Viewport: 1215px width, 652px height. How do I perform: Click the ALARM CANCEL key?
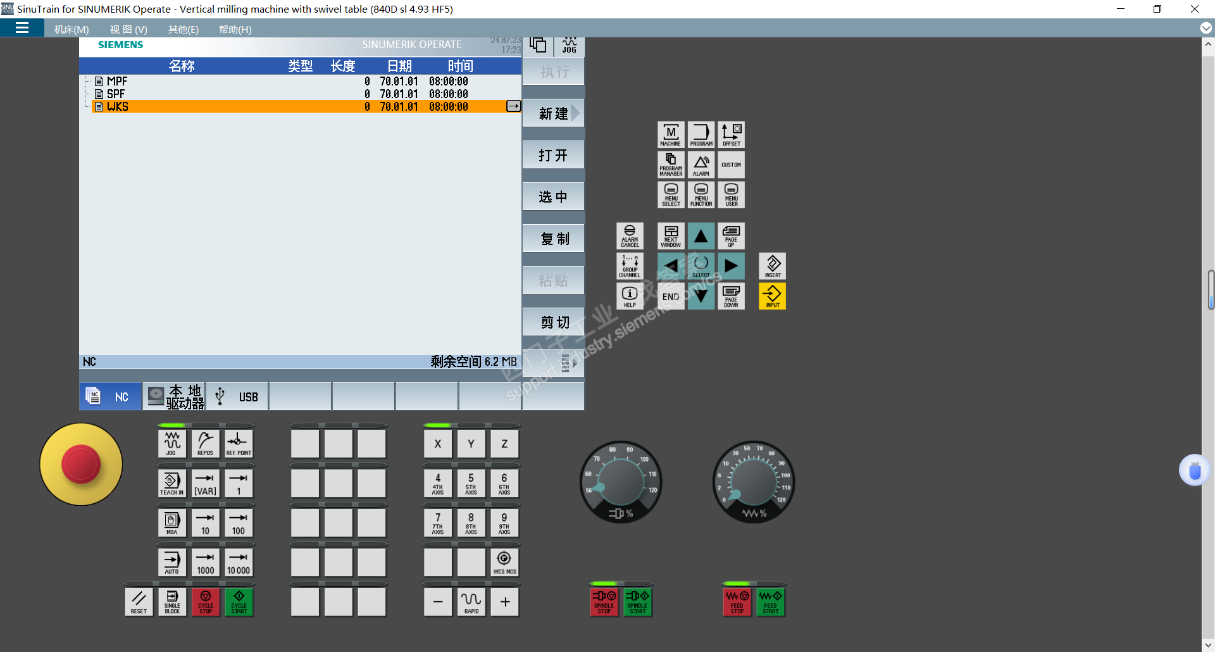(x=630, y=236)
